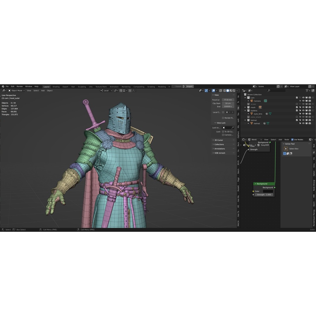Switch to the Shading workspace tab

56,87
